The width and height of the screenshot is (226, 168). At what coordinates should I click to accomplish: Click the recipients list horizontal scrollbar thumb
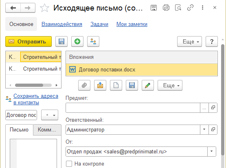click(x=29, y=85)
